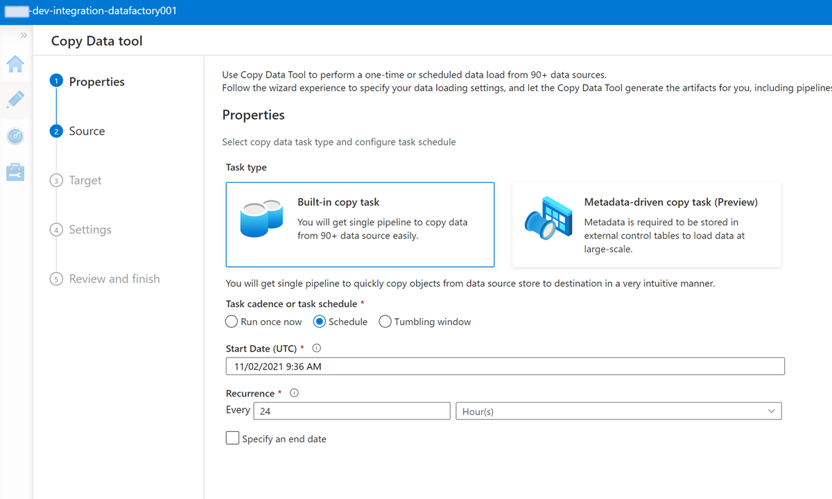832x499 pixels.
Task: Click the Built-in copy task database icon
Action: click(261, 218)
